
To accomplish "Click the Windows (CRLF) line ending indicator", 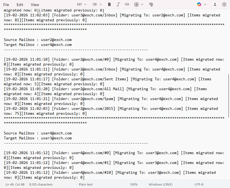I will 160,184.
